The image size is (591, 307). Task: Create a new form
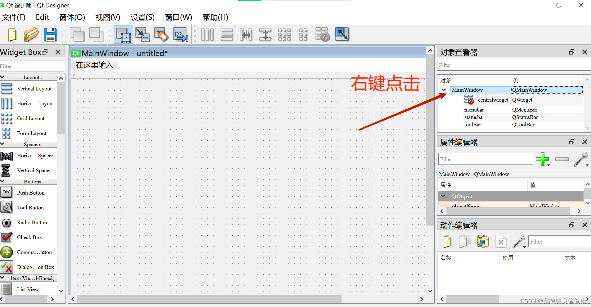pos(12,34)
